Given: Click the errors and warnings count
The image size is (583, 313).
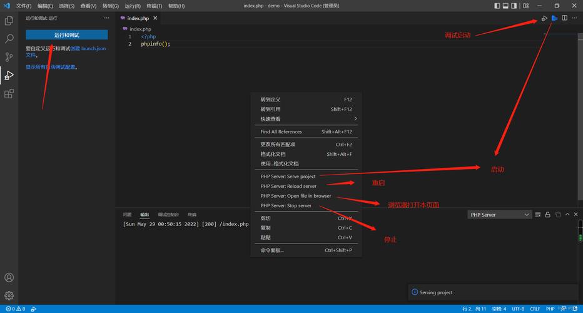Looking at the screenshot, I should click(16, 309).
